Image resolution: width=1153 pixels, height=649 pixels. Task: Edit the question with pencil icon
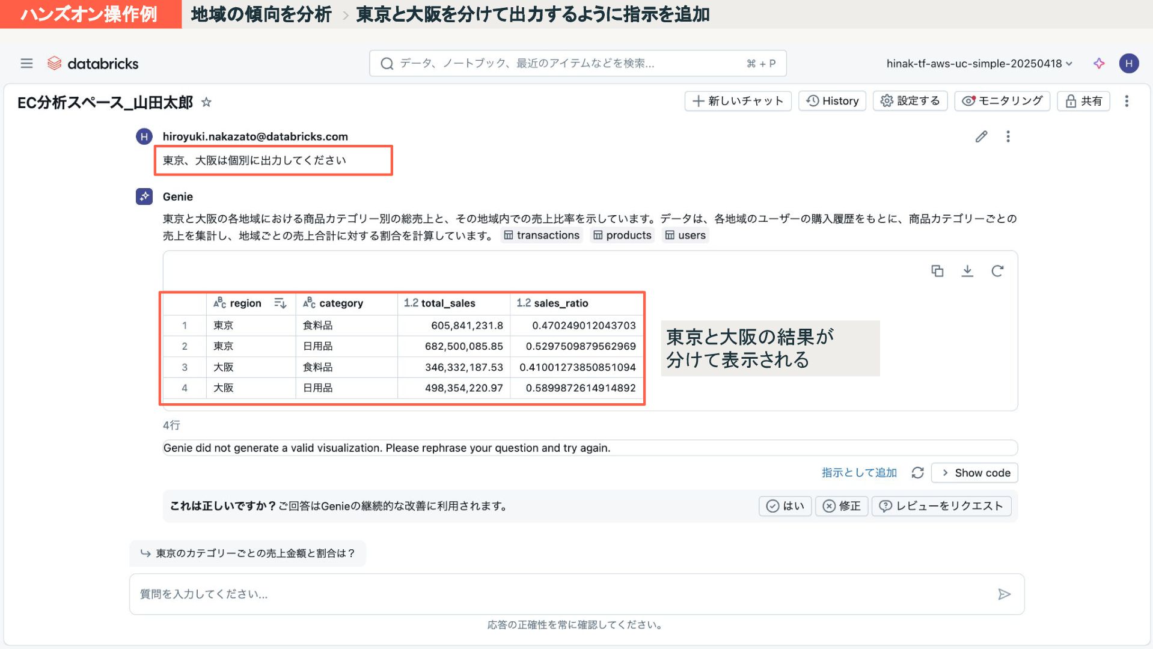point(981,136)
